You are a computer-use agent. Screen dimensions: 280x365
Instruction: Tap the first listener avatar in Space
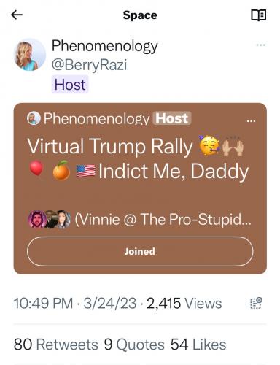pyautogui.click(x=38, y=219)
